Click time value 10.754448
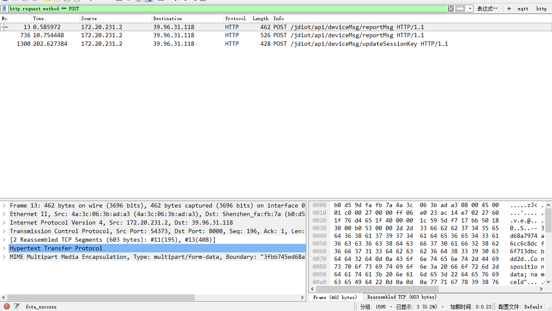Viewport: 552px width, 311px height. pyautogui.click(x=48, y=36)
